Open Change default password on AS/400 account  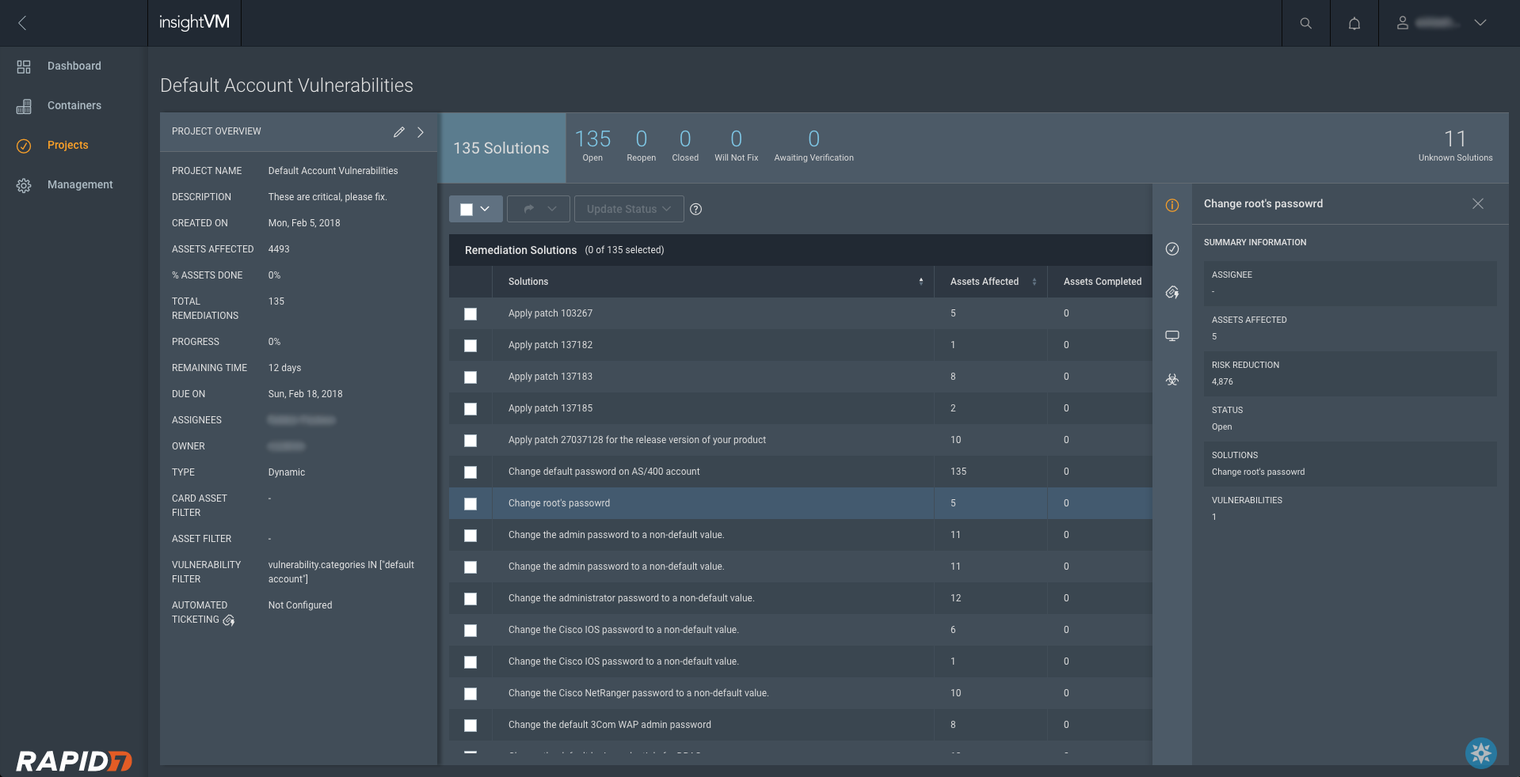(x=604, y=472)
